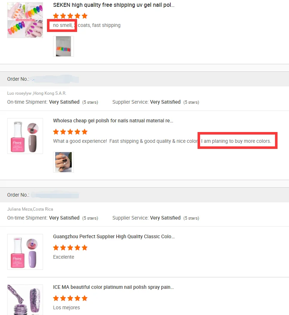The width and height of the screenshot is (289, 315).
Task: Click the Guangzhou lilac polish product image
Action: [x=25, y=252]
